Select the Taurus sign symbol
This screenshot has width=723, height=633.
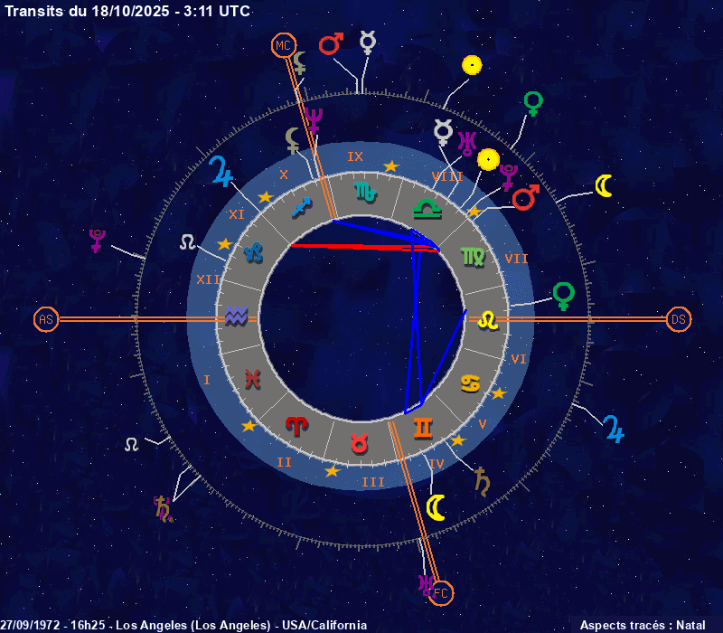(360, 444)
